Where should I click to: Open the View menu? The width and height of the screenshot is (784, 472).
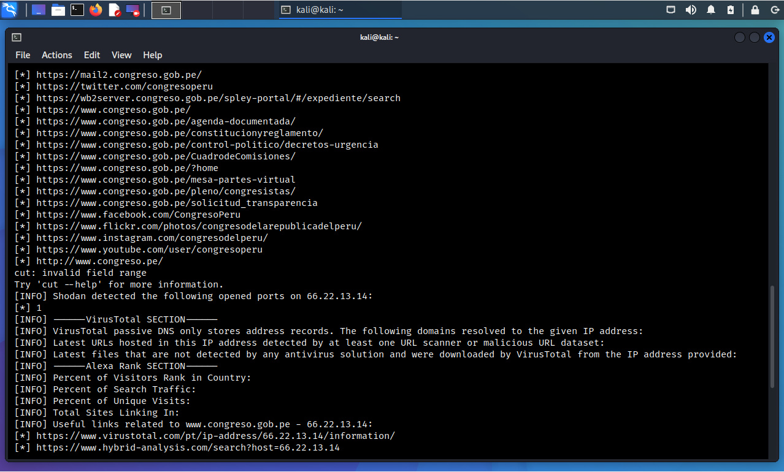(121, 55)
